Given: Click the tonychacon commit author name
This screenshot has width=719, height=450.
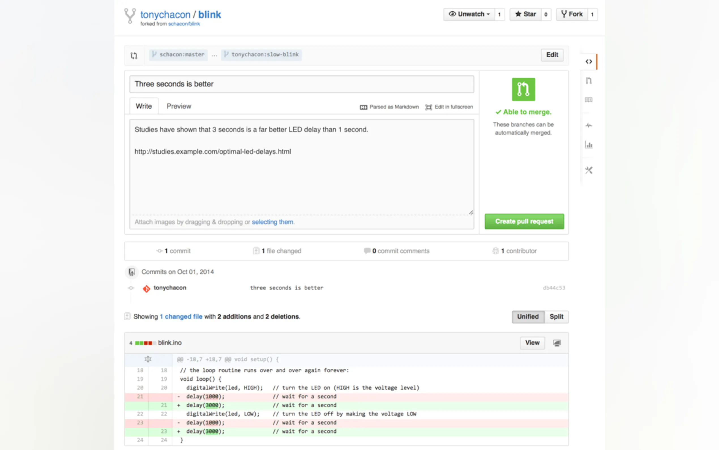Looking at the screenshot, I should (x=170, y=288).
